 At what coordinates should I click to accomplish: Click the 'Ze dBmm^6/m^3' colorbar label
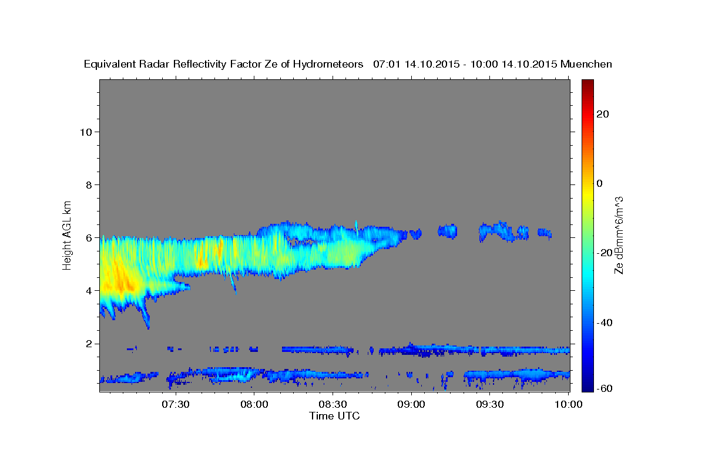coord(619,235)
